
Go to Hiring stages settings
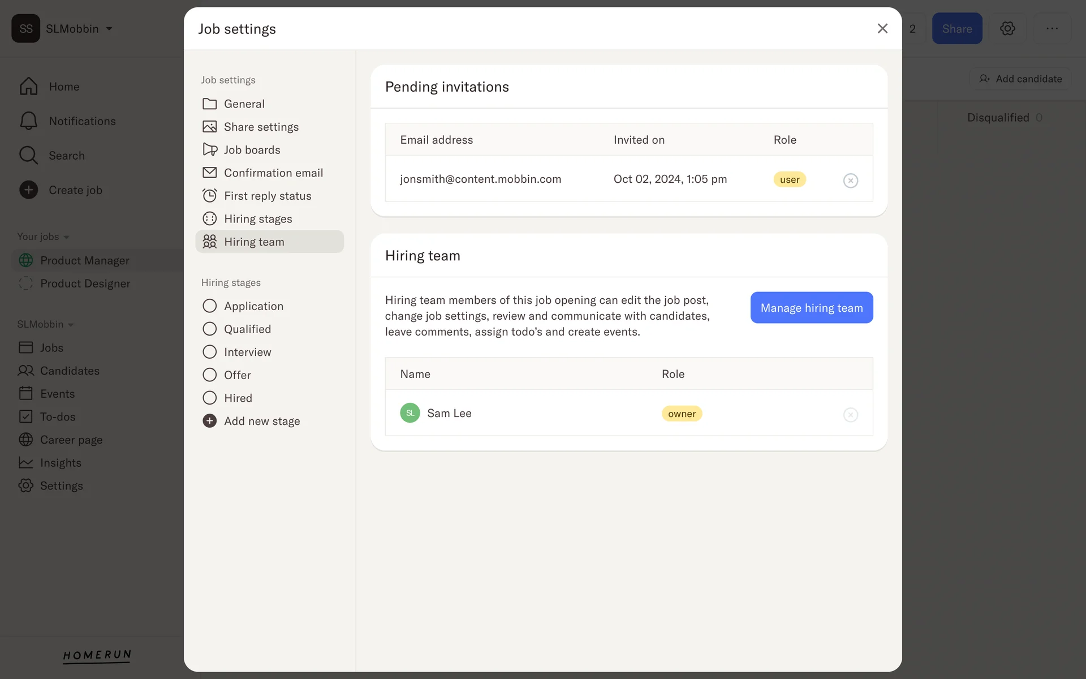pos(257,219)
